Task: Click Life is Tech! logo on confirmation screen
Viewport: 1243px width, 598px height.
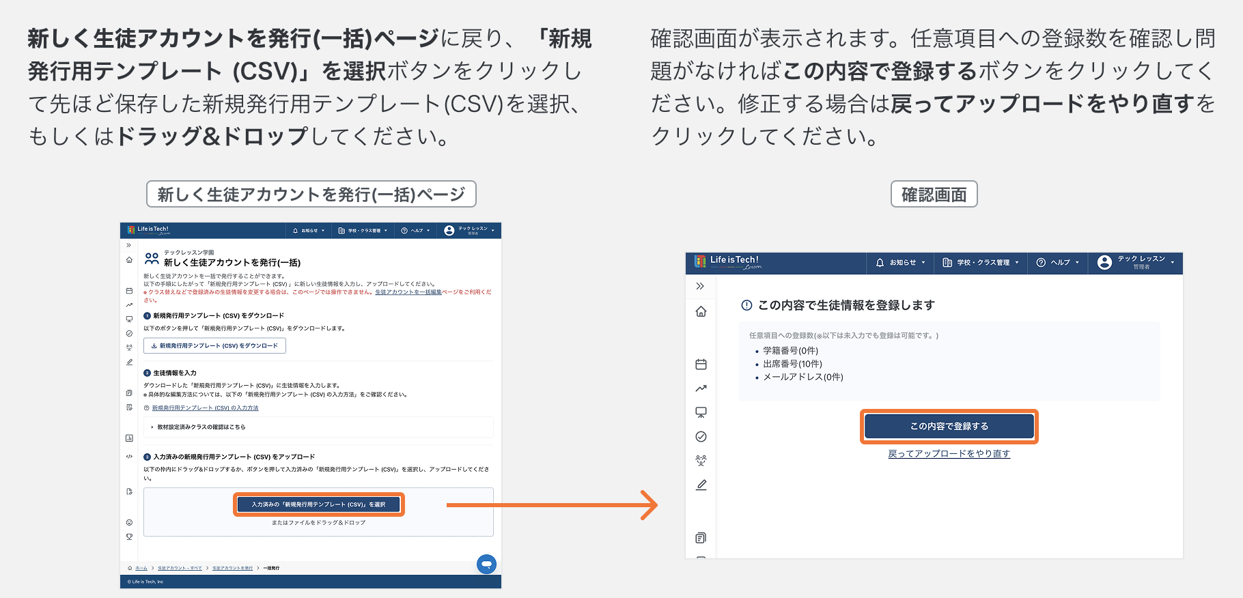Action: [x=727, y=261]
